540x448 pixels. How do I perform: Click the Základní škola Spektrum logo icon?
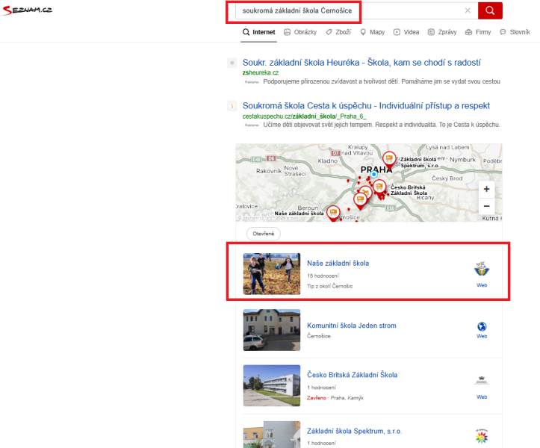[x=482, y=435]
